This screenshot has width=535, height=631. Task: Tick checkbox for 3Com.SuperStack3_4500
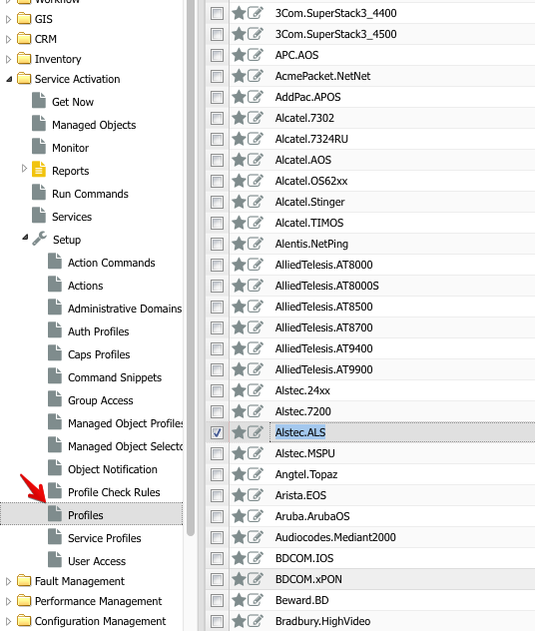(217, 34)
